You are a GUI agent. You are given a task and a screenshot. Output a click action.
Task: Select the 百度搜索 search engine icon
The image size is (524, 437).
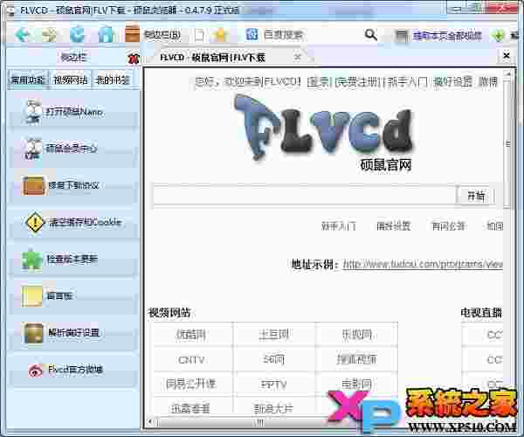tap(252, 34)
